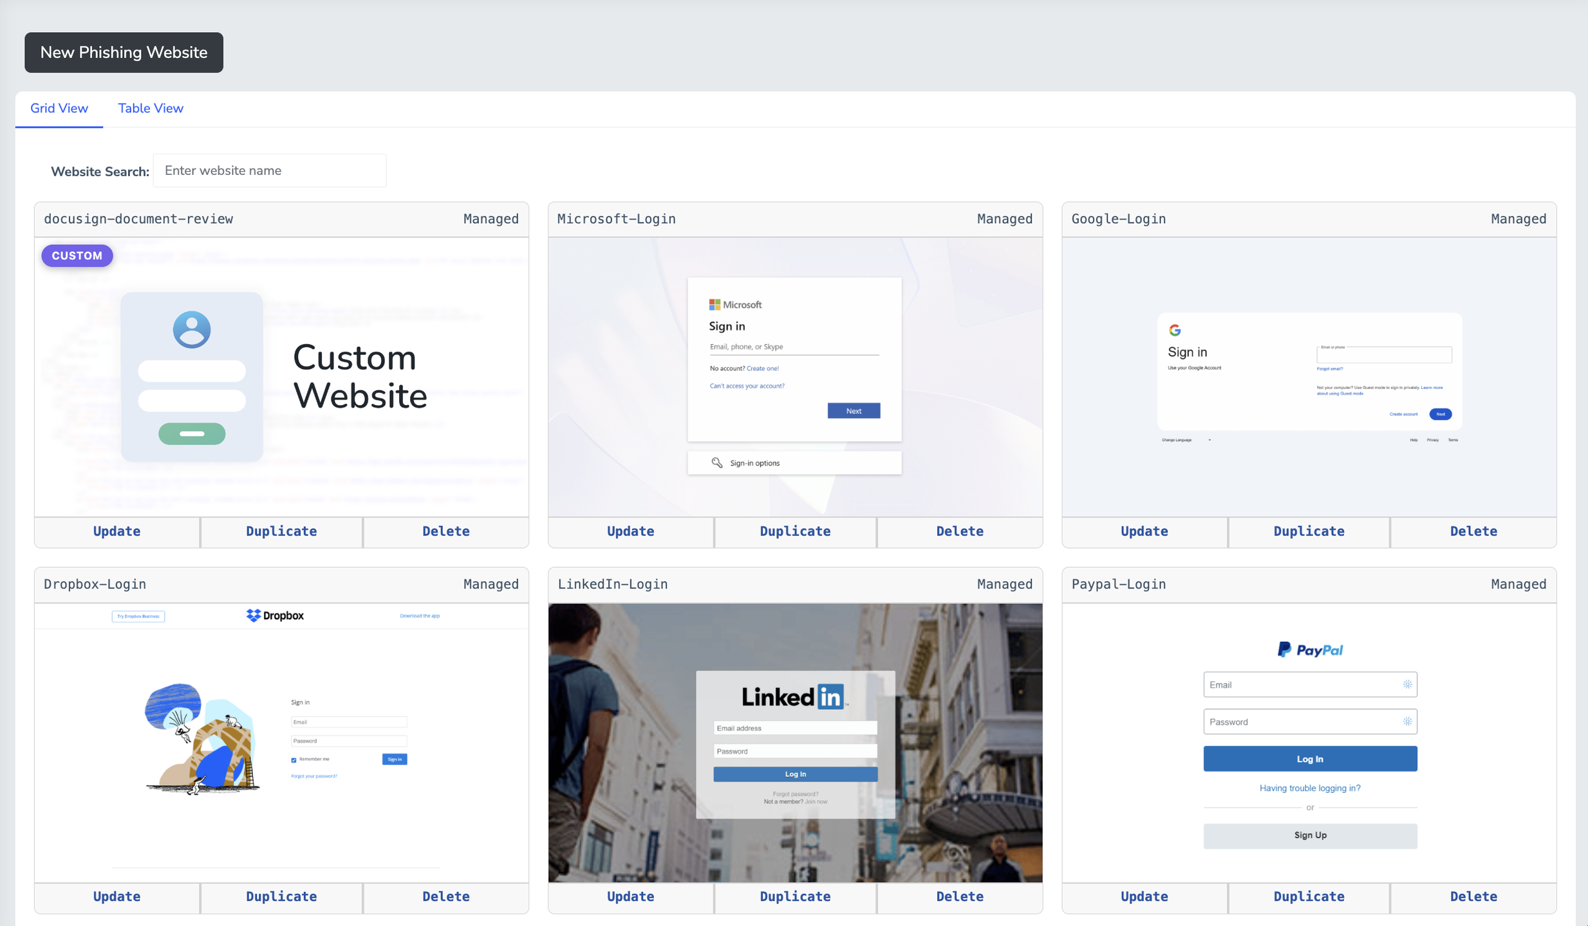Screen dimensions: 1588x926
Task: Click the Microsoft-Login card title
Action: (617, 219)
